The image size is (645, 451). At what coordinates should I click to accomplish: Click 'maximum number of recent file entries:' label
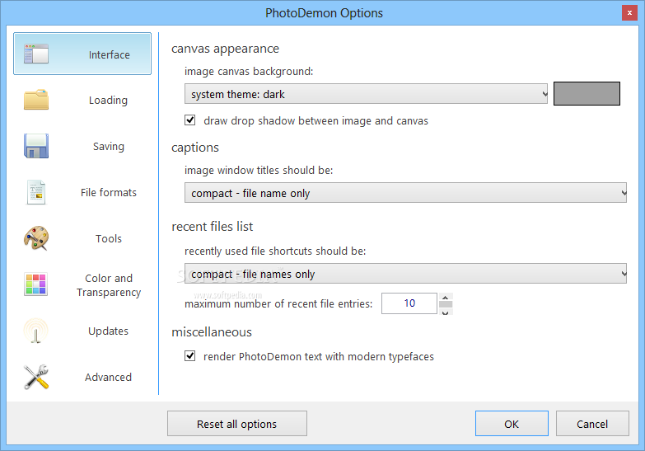(278, 304)
